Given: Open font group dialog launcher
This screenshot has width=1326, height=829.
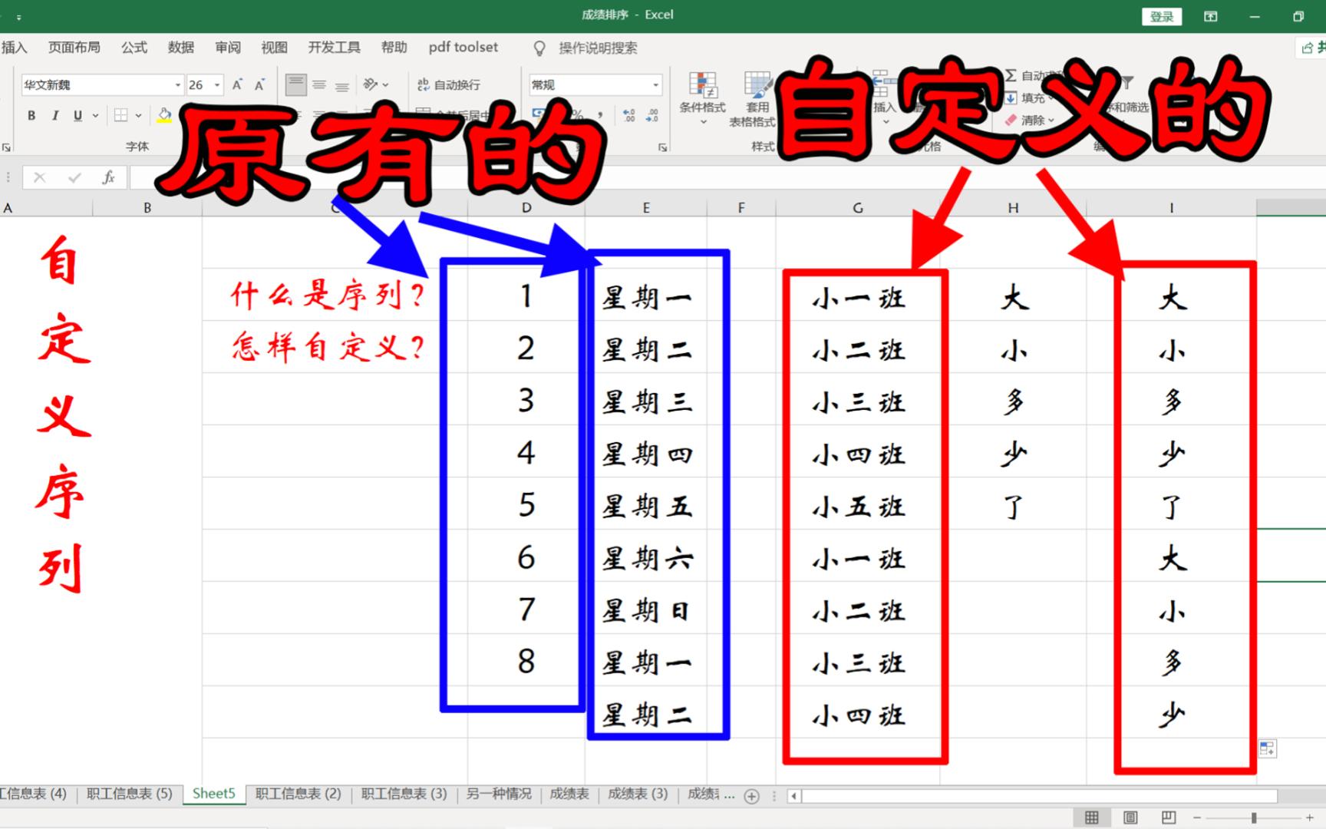Looking at the screenshot, I should pos(6,147).
